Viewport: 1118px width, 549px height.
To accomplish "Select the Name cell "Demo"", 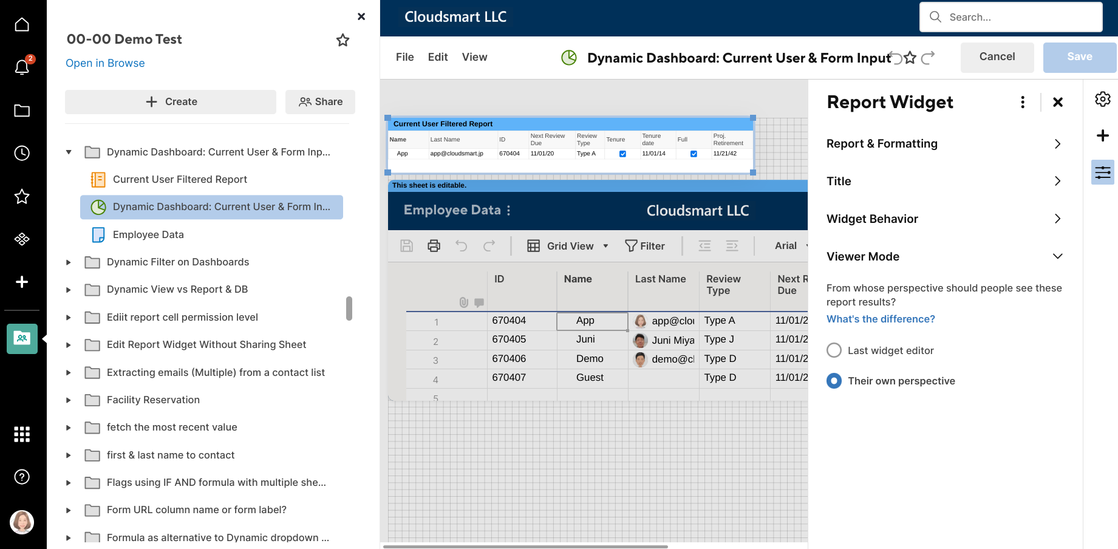I will 592,359.
